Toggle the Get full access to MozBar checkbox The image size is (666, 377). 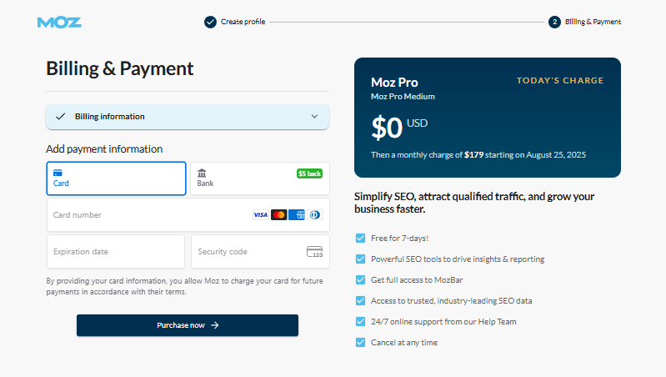(360, 279)
